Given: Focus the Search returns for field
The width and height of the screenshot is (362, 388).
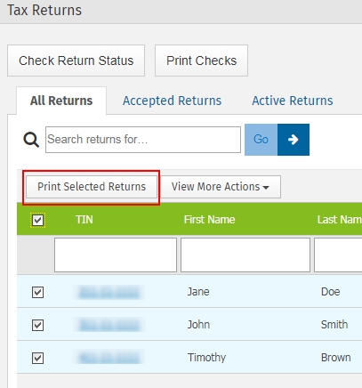Looking at the screenshot, I should (143, 140).
